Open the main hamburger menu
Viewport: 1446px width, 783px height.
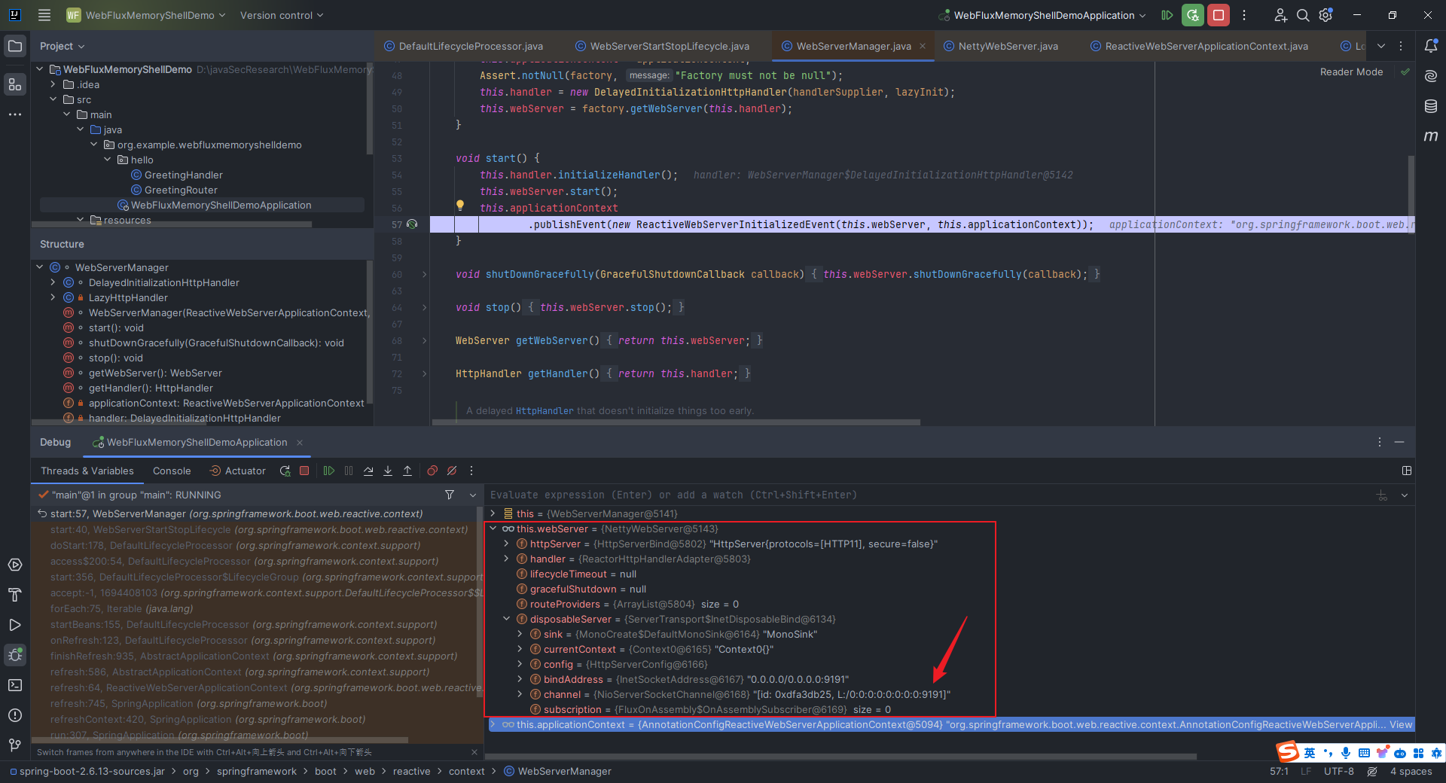point(44,15)
